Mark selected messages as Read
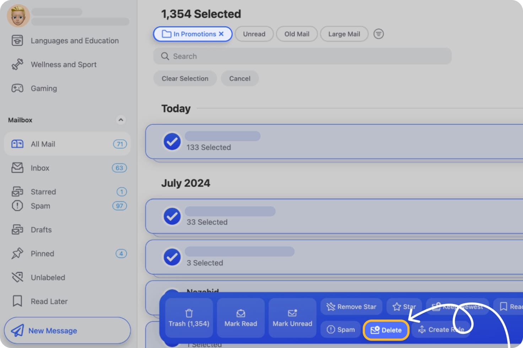Screen dimensions: 523x348 pyautogui.click(x=241, y=317)
